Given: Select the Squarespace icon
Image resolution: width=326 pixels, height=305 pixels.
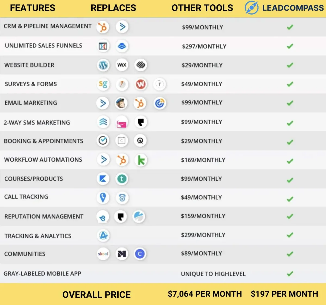Looking at the screenshot, I should tap(141, 65).
